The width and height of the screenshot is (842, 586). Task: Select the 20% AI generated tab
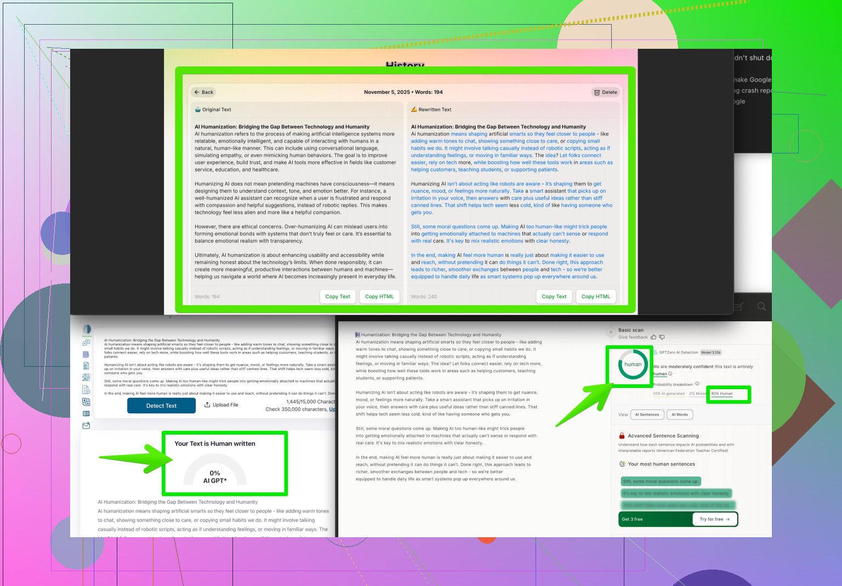(668, 394)
